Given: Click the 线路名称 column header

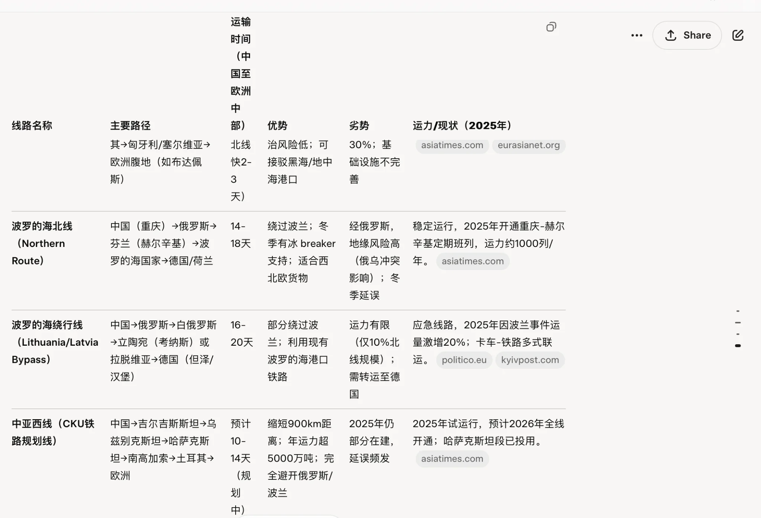Looking at the screenshot, I should [32, 126].
